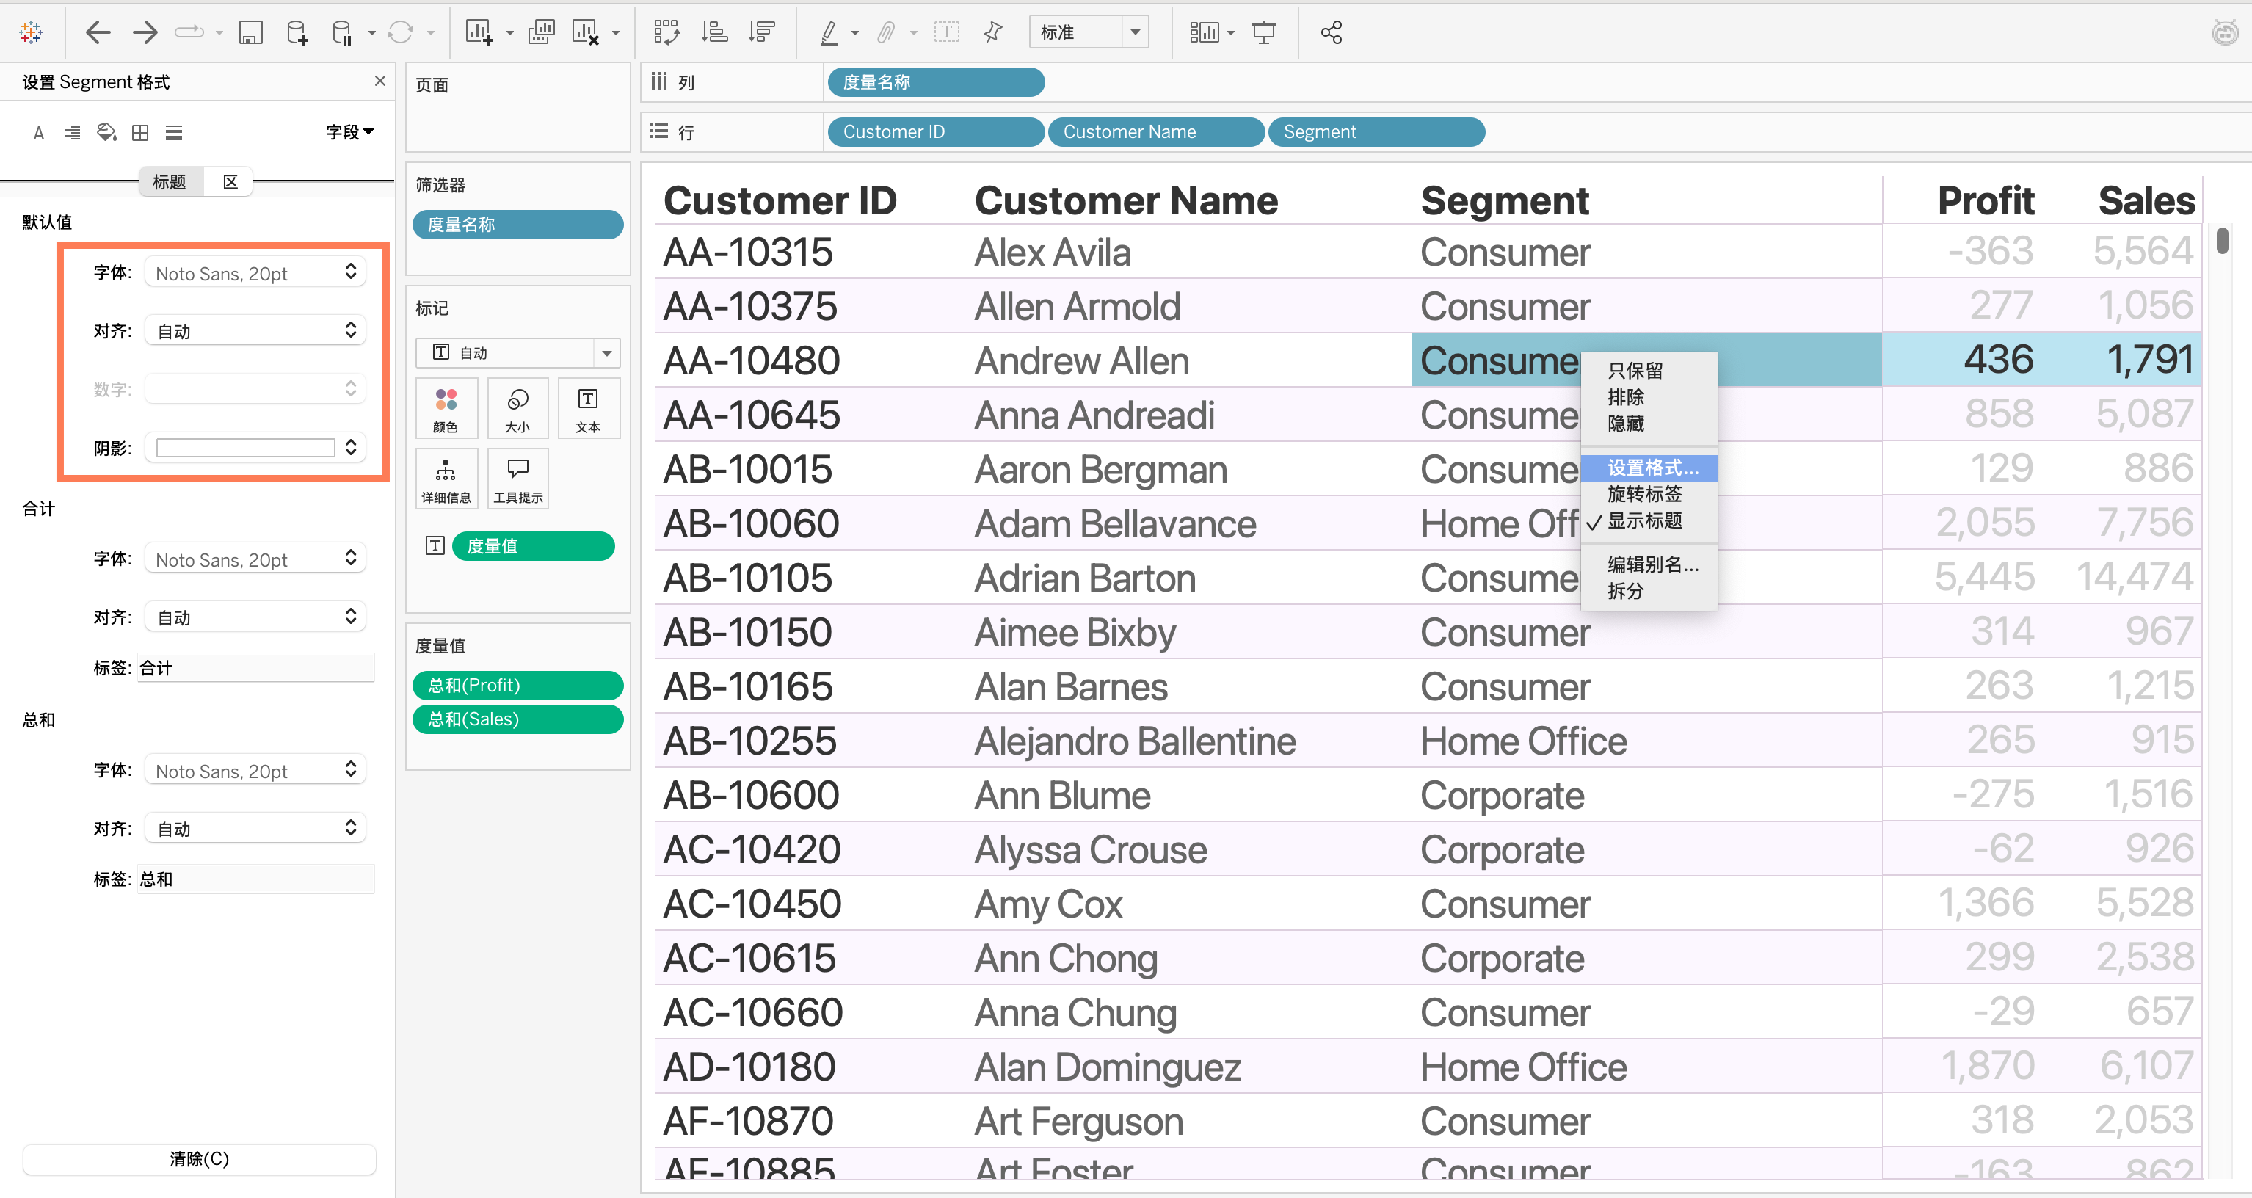This screenshot has width=2252, height=1198.
Task: Switch to the Pane tab
Action: 230,182
